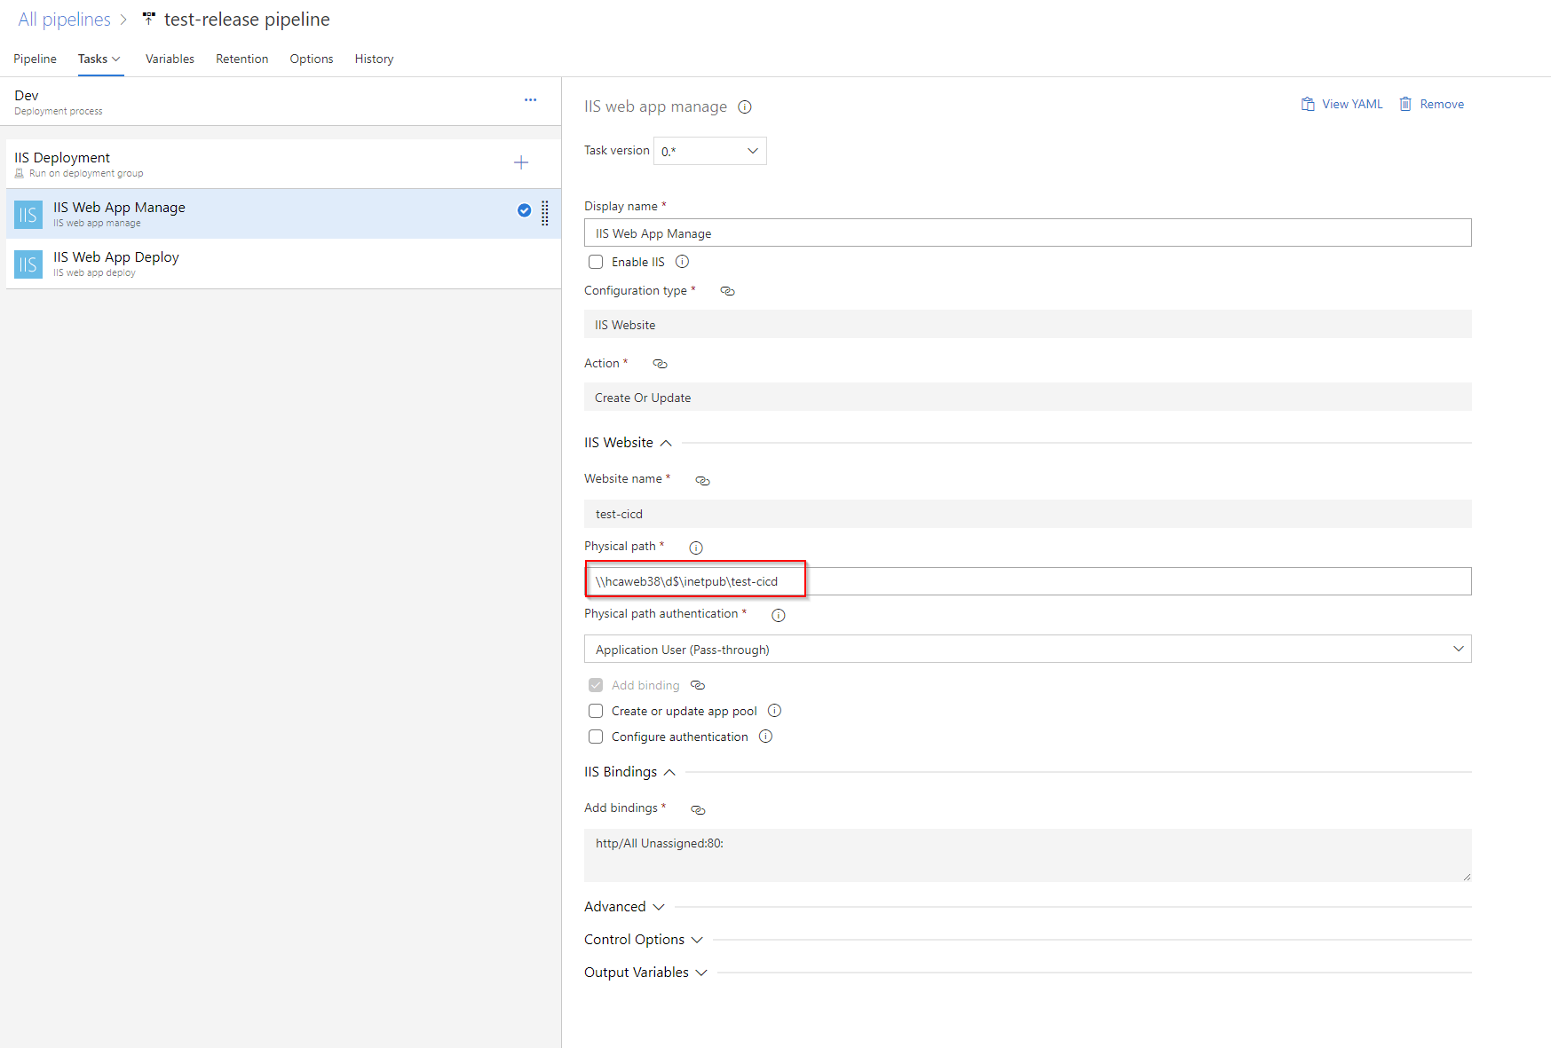Enable the Enable IIS checkbox

[x=596, y=262]
